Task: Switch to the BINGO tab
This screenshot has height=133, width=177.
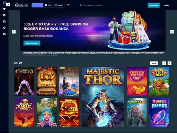Action: (x=59, y=5)
